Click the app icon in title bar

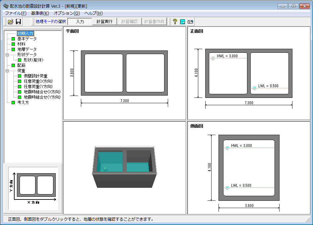coord(6,6)
